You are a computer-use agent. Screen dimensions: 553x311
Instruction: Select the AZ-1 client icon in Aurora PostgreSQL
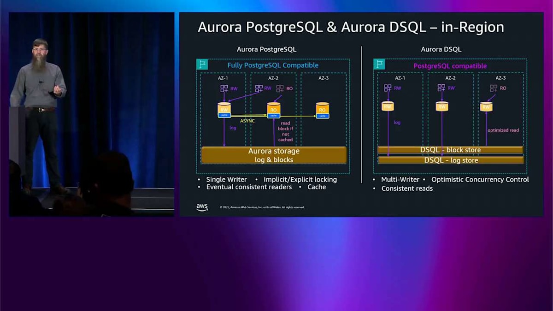(x=224, y=88)
